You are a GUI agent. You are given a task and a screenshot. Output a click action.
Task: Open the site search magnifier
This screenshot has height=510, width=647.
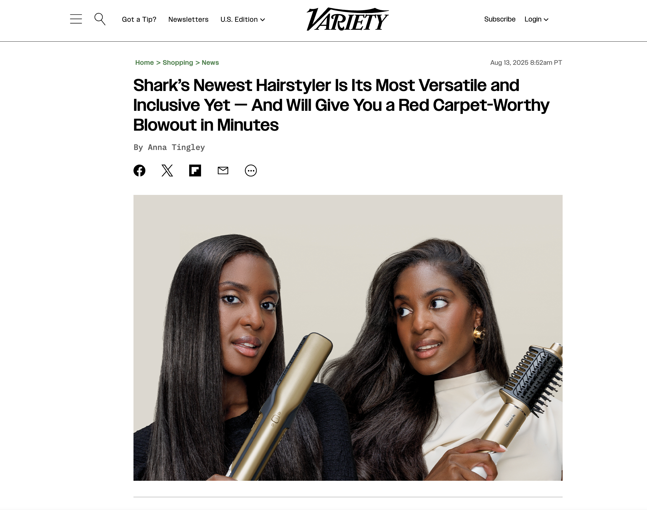point(100,19)
